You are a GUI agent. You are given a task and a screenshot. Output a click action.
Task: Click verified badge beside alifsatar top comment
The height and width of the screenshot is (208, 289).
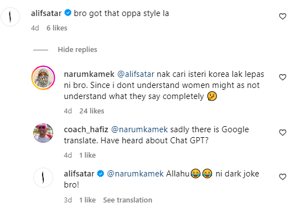[x=68, y=13]
